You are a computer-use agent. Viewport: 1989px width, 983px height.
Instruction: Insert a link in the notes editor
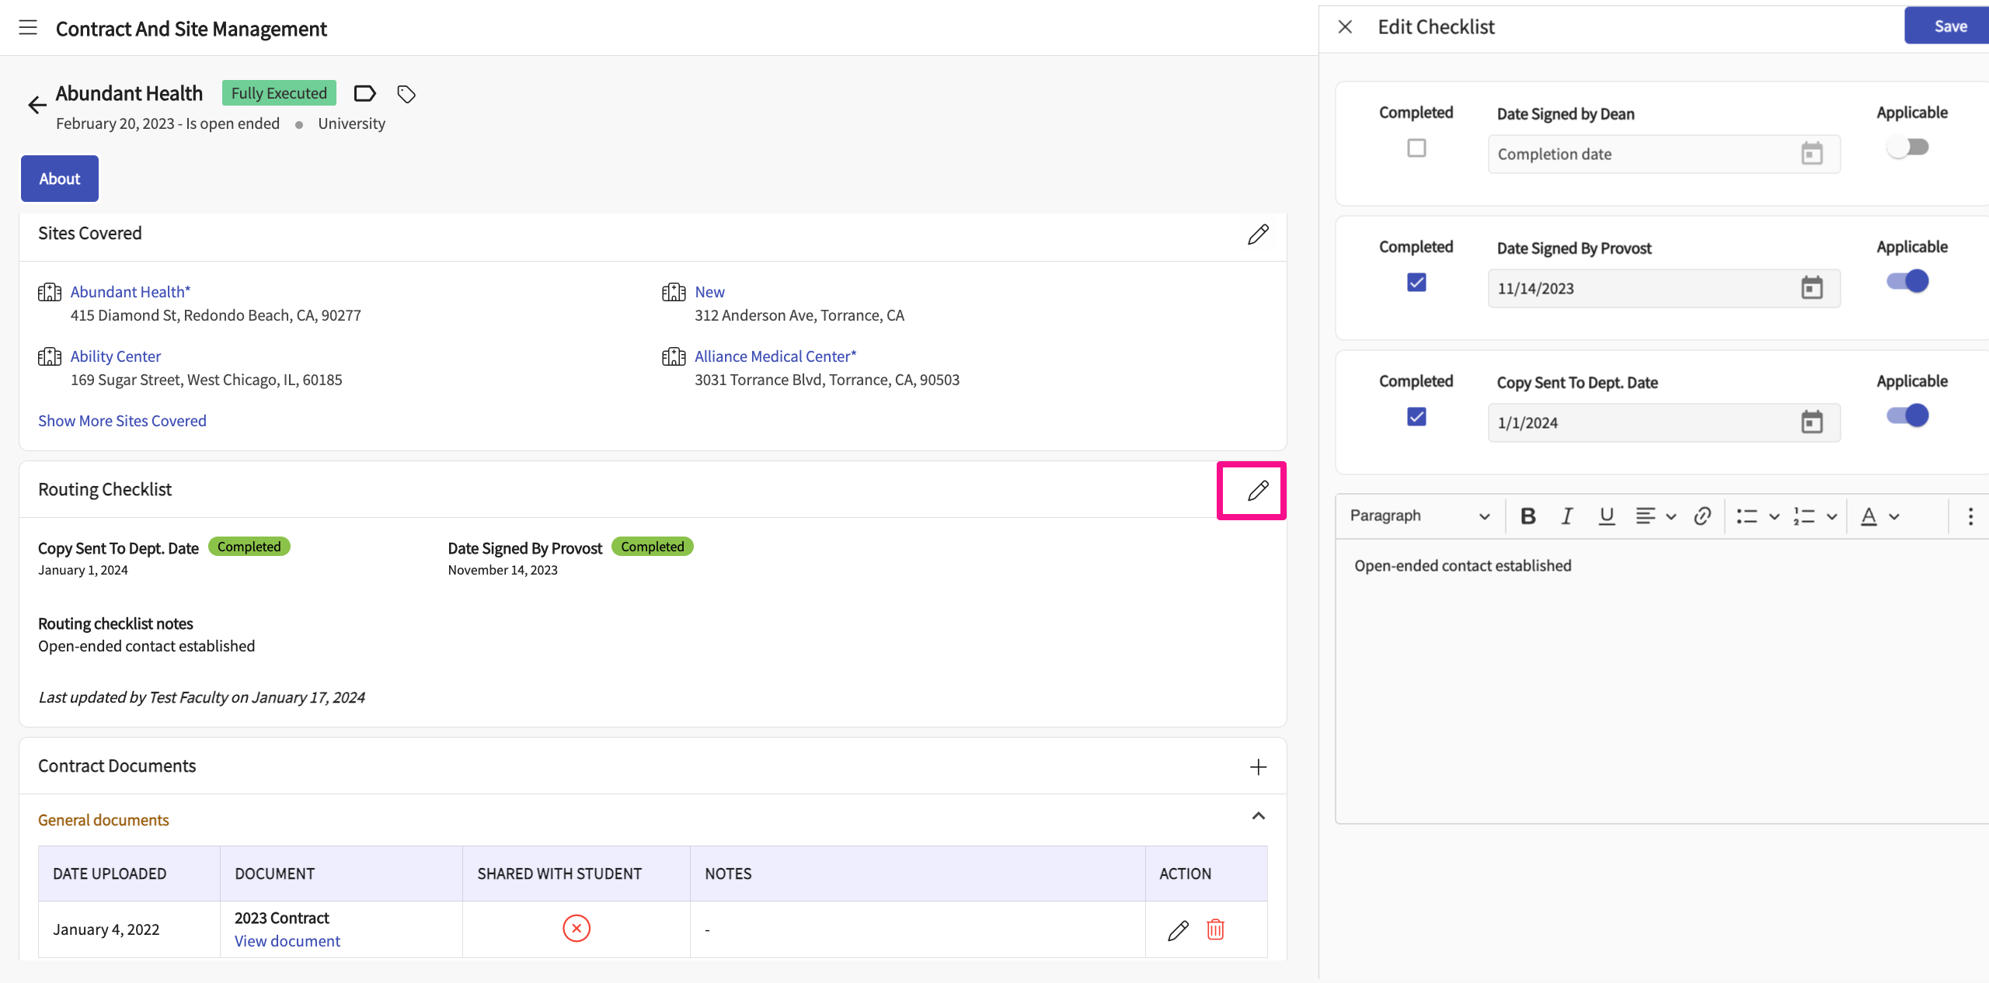coord(1702,516)
